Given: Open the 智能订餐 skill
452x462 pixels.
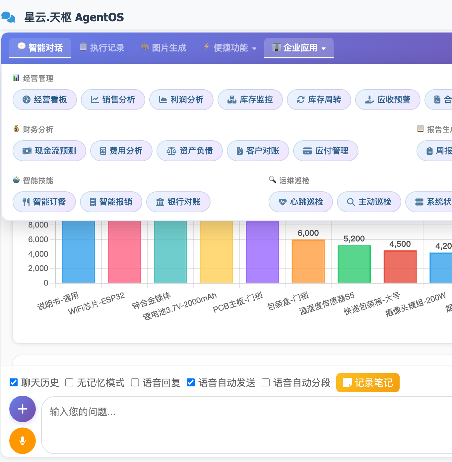Looking at the screenshot, I should click(x=44, y=202).
